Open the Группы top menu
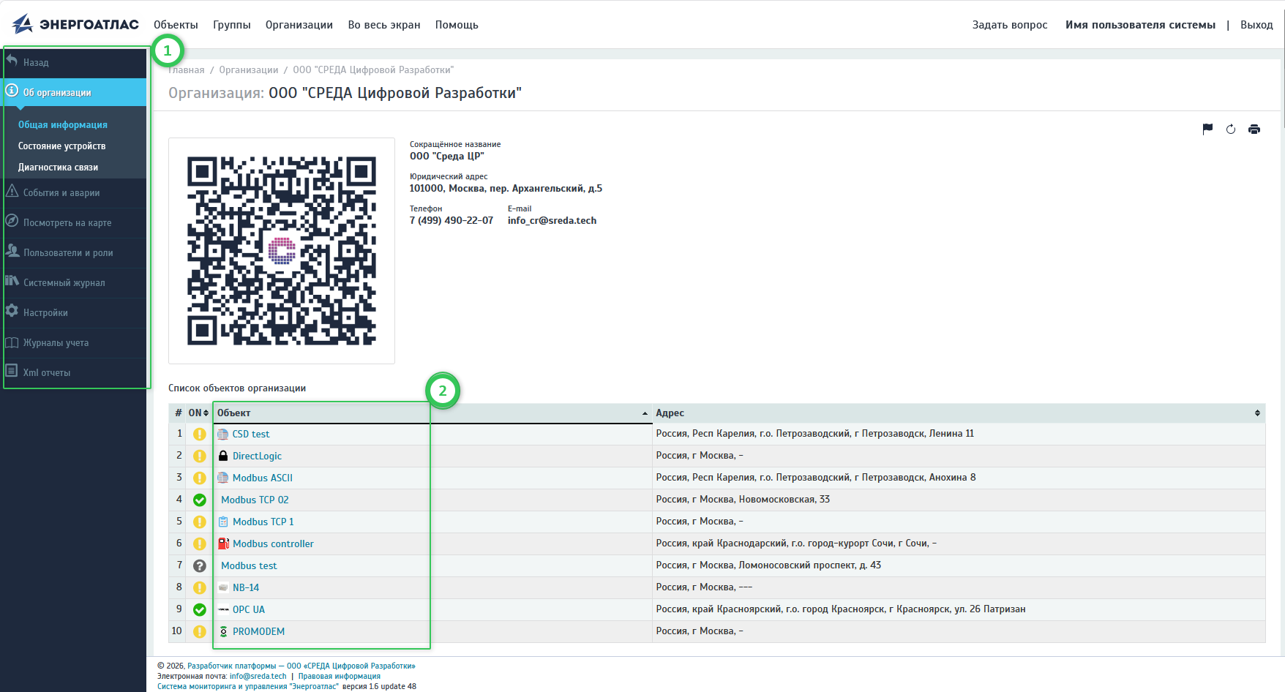This screenshot has width=1285, height=692. [232, 25]
